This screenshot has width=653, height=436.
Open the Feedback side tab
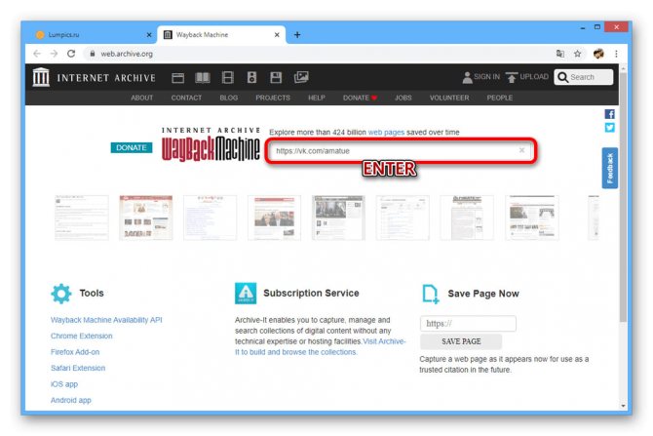click(610, 168)
